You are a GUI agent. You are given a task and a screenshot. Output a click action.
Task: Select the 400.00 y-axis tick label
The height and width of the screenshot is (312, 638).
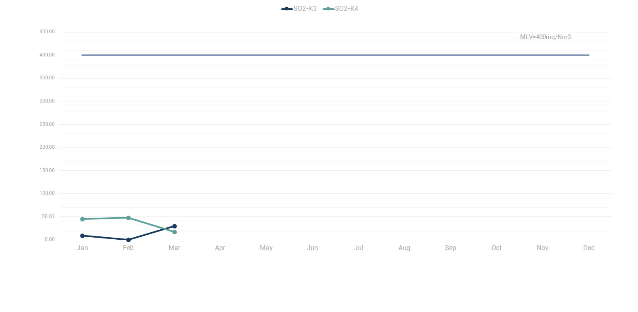(47, 55)
